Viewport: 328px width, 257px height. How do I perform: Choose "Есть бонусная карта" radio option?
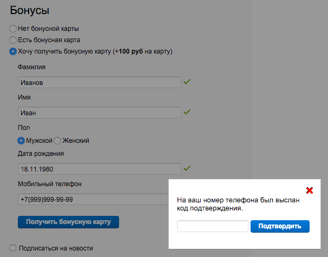[x=13, y=40]
